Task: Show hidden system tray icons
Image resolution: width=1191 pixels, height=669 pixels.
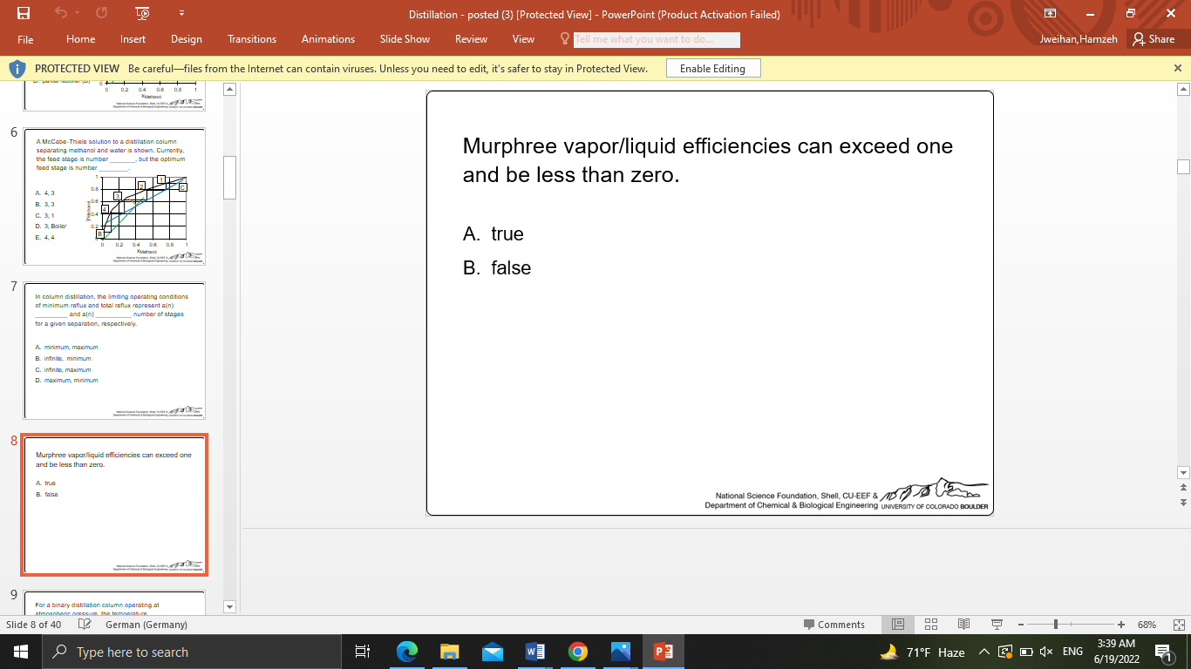Action: 983,652
